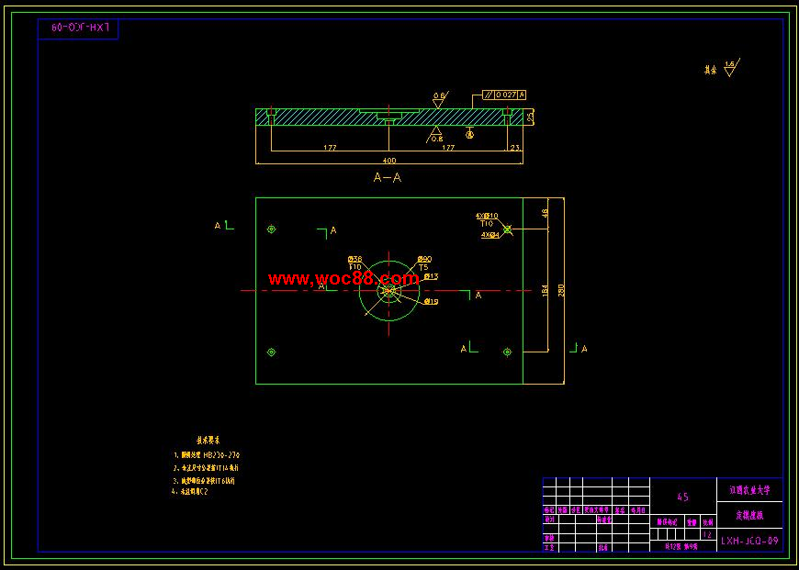
Task: Click the 比例 scale header cell
Action: click(708, 522)
